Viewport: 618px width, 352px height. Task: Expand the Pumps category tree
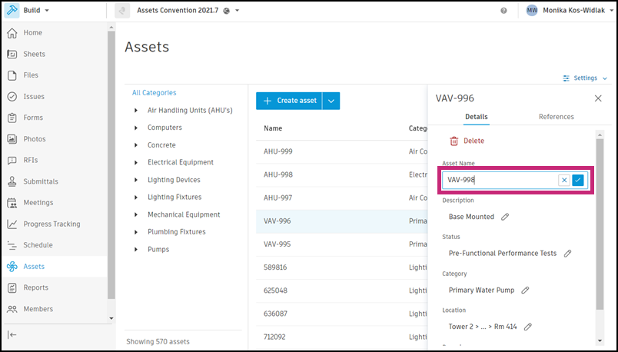[137, 249]
